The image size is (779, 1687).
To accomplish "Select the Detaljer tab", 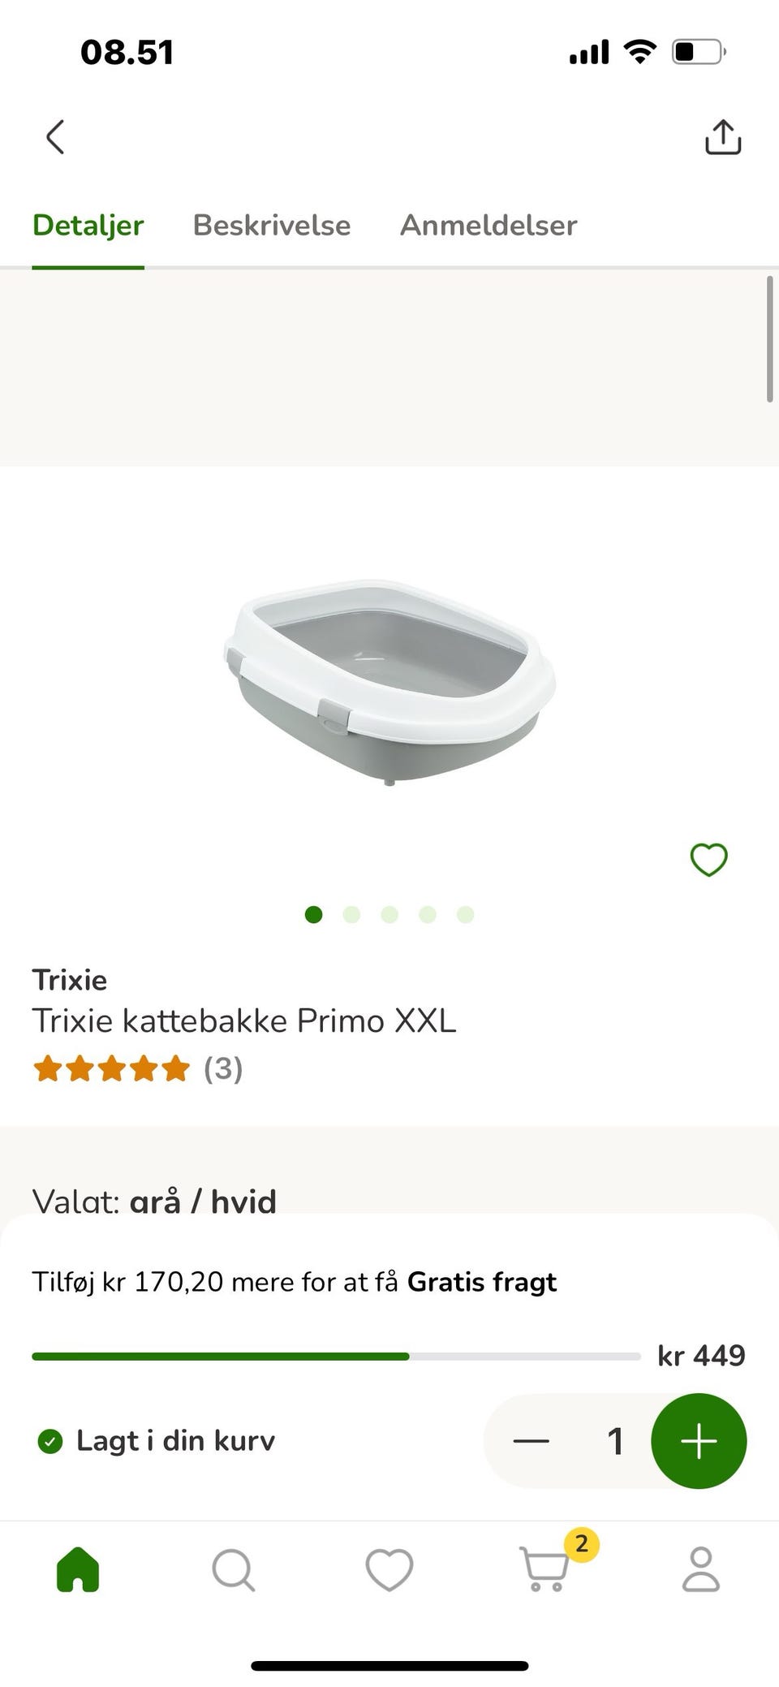I will [88, 225].
